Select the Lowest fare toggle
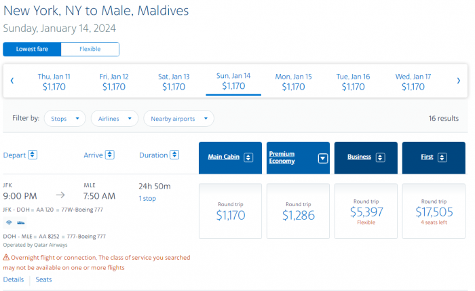Viewport: 475px width, 291px height. 32,50
